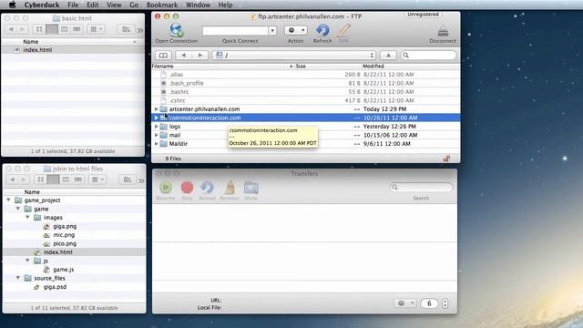Click the Transfers search field
The width and height of the screenshot is (583, 328).
coord(421,187)
